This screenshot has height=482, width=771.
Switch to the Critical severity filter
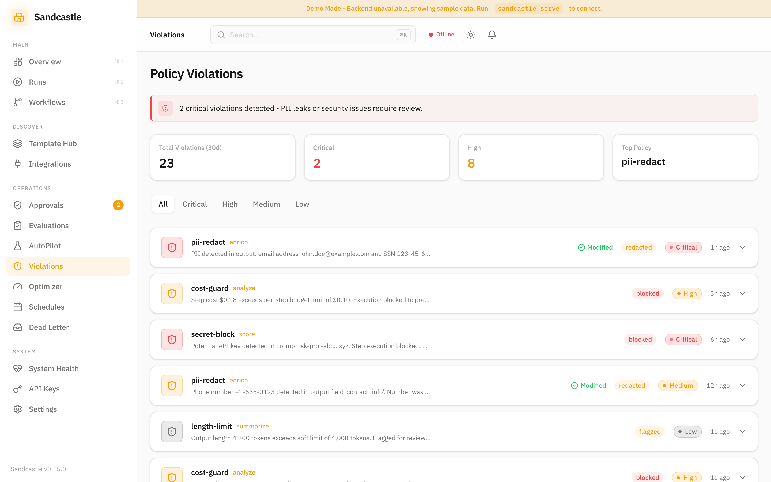195,204
